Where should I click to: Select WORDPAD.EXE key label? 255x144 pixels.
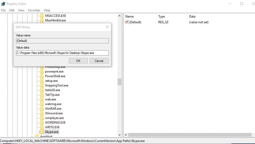point(55,123)
